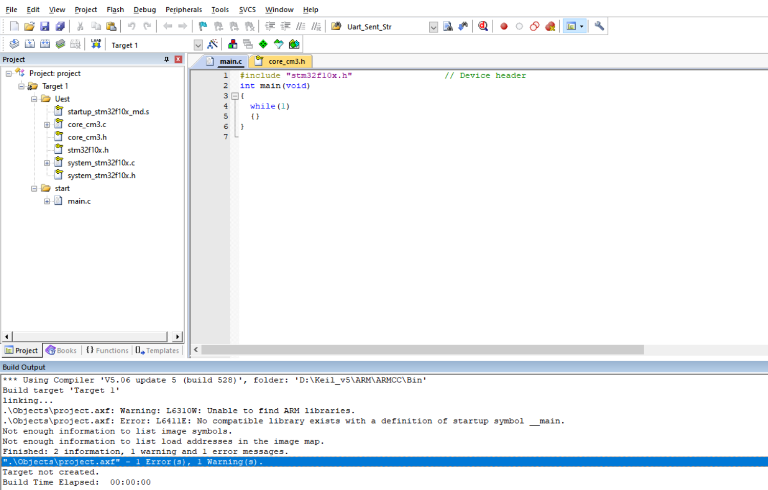Open the SVCS menu
Viewport: 768px width, 490px height.
point(247,9)
